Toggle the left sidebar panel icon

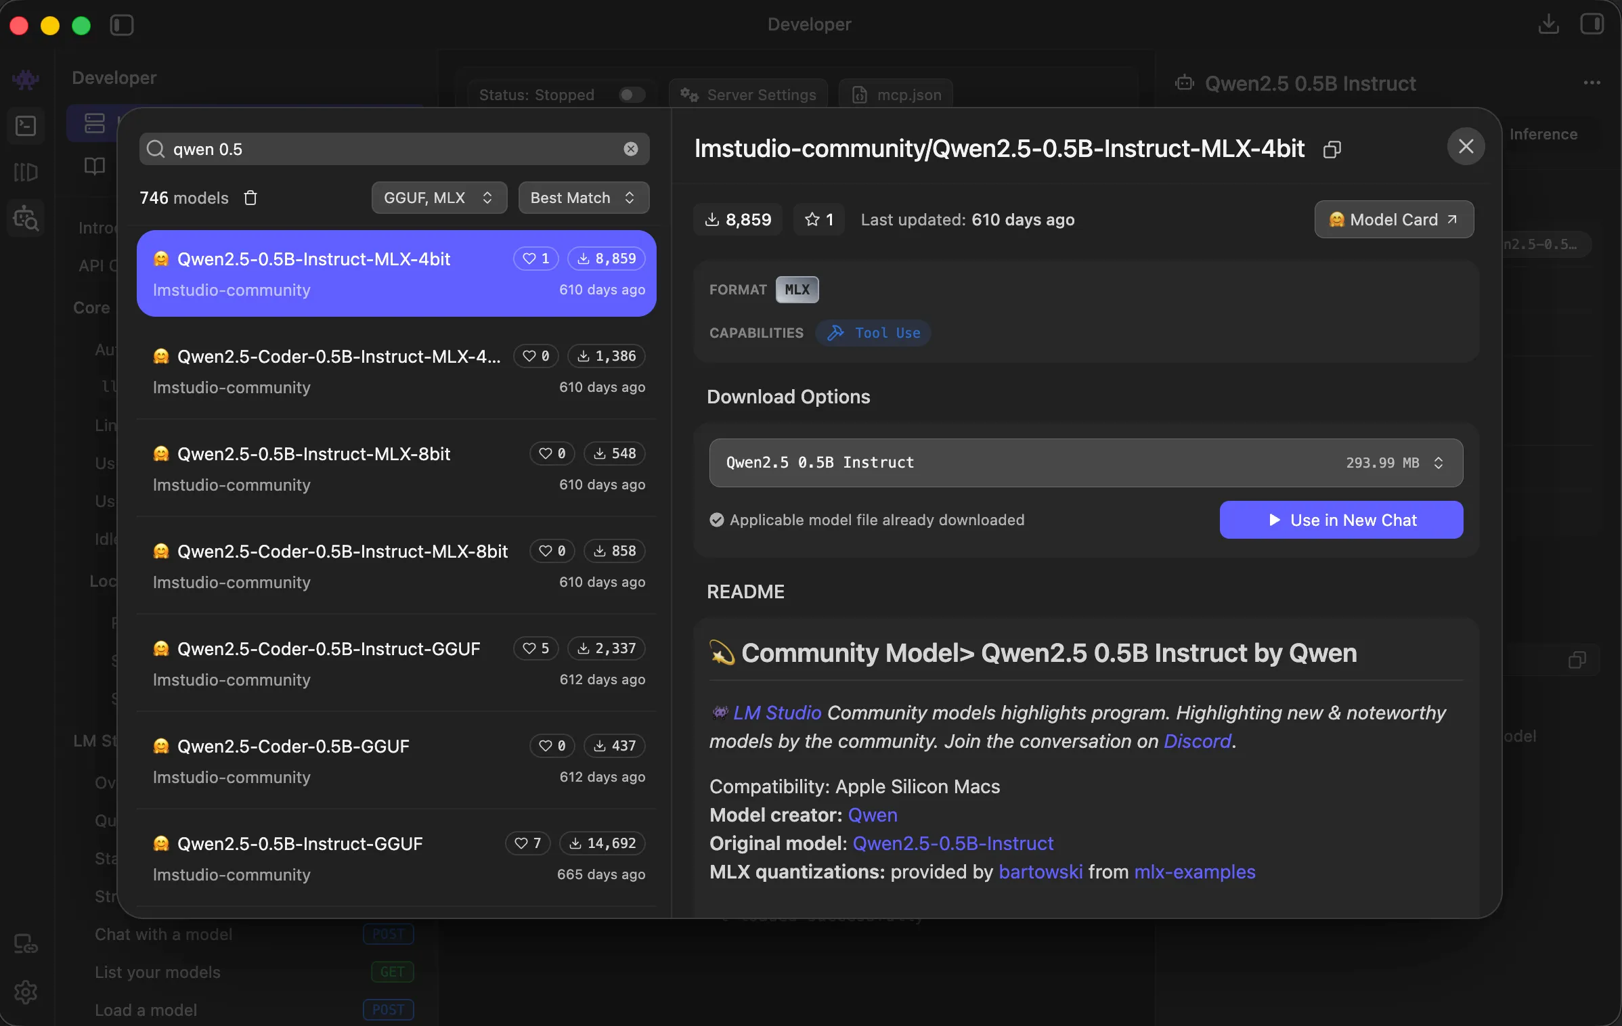(122, 26)
